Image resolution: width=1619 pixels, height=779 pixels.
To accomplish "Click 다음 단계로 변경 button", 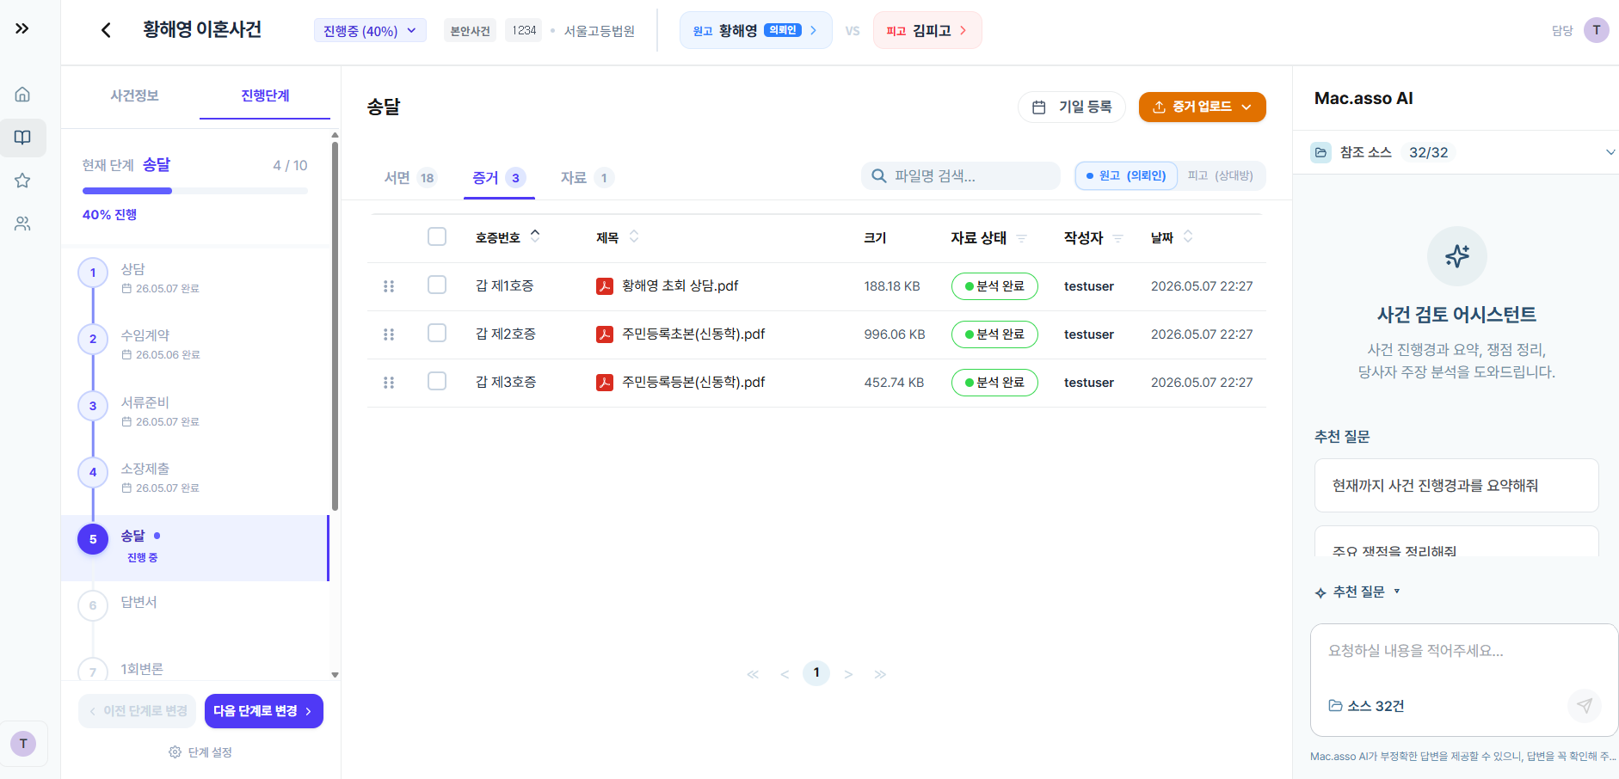I will click(264, 711).
